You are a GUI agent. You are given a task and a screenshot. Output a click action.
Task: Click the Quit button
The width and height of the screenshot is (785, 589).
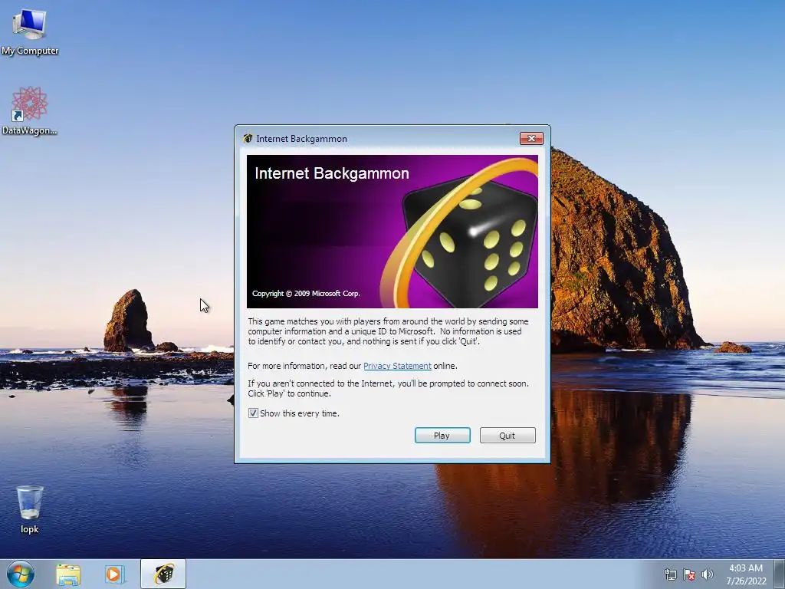pyautogui.click(x=507, y=436)
